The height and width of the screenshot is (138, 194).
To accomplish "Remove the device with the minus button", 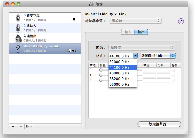I will point(21,126).
